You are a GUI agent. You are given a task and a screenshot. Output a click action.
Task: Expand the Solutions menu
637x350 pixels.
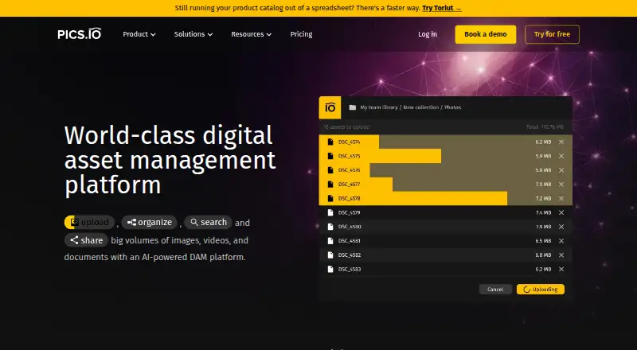point(193,34)
